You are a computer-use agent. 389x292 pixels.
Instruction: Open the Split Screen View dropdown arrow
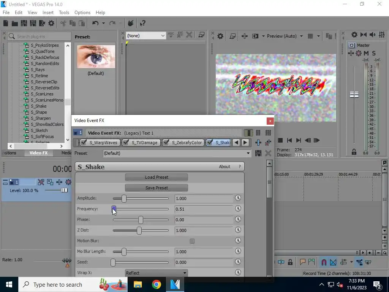click(263, 36)
